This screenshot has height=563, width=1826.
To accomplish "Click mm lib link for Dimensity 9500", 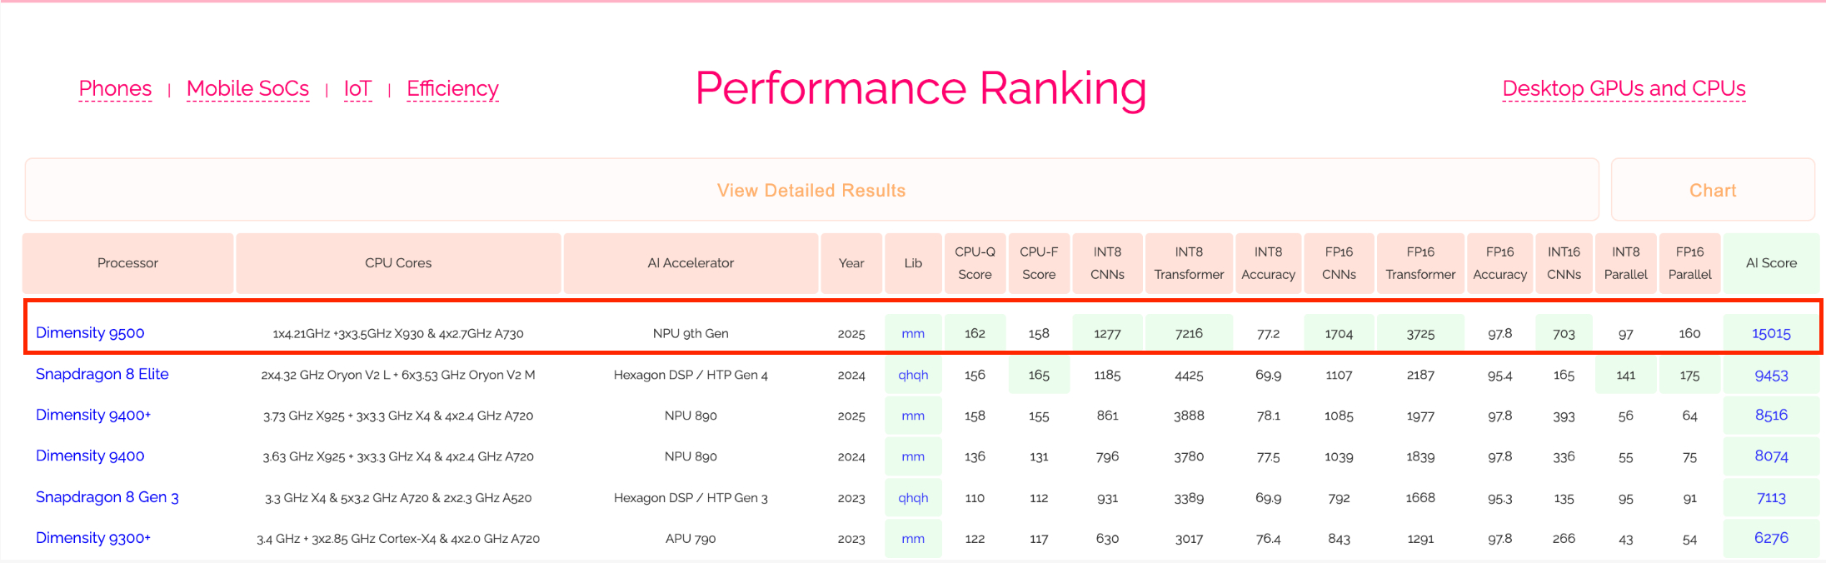I will click(913, 333).
